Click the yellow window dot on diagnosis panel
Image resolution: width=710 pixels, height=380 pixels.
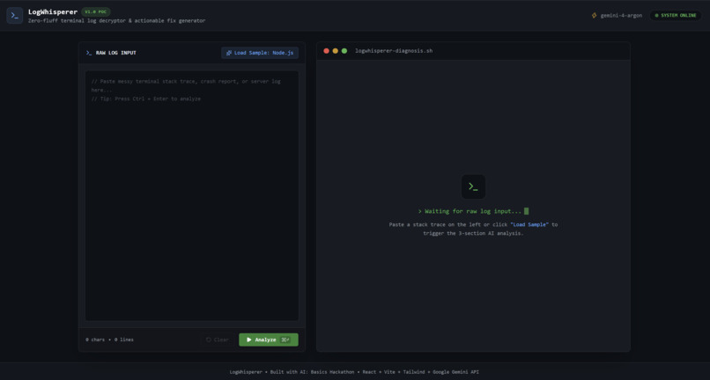pyautogui.click(x=335, y=51)
